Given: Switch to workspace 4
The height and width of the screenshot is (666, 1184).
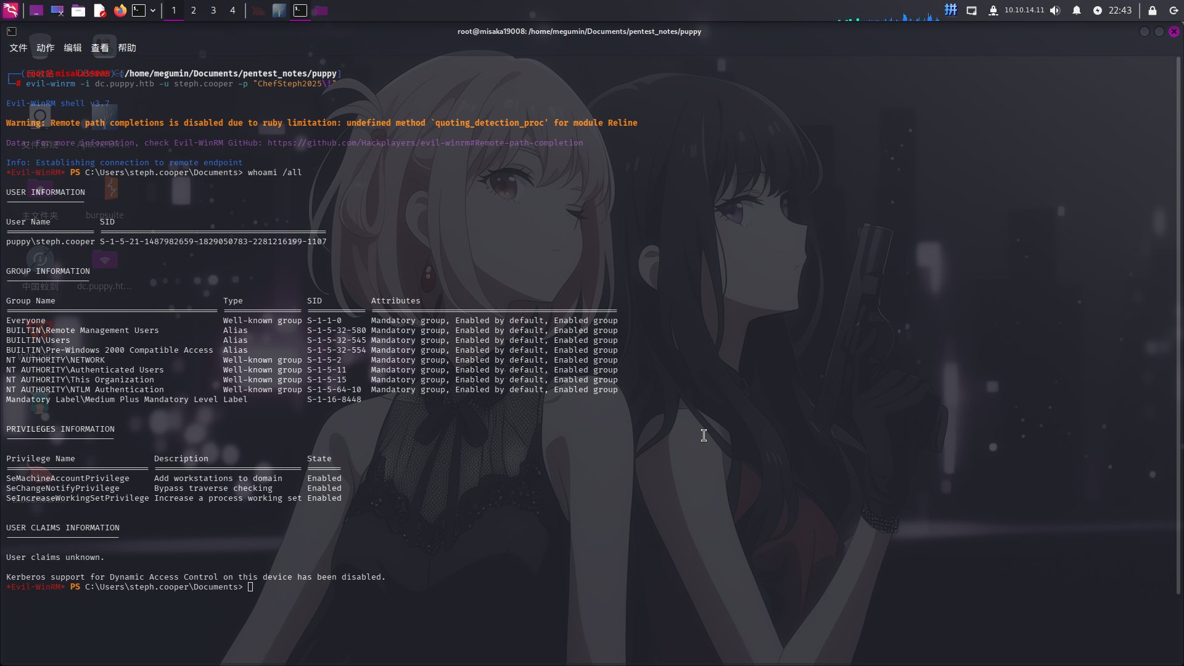Looking at the screenshot, I should [232, 10].
